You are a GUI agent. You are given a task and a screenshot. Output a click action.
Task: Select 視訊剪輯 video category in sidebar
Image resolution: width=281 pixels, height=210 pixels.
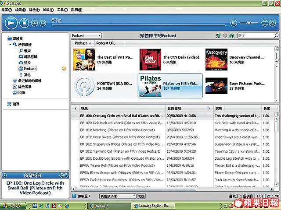coord(28,56)
